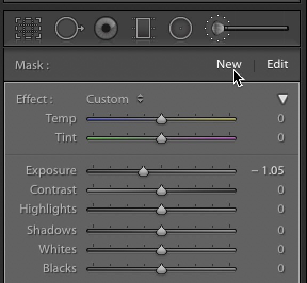Click the Whites value field
Image resolution: width=307 pixels, height=283 pixels.
click(281, 249)
